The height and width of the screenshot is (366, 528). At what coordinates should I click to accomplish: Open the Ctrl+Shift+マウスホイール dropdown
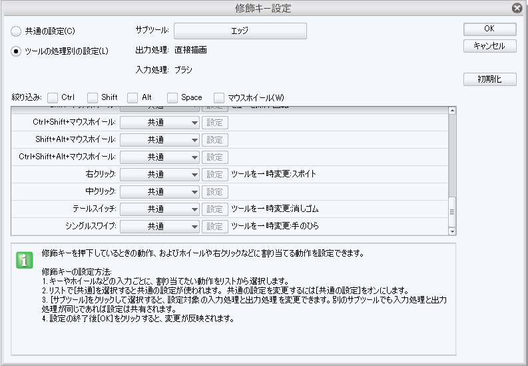(x=160, y=123)
